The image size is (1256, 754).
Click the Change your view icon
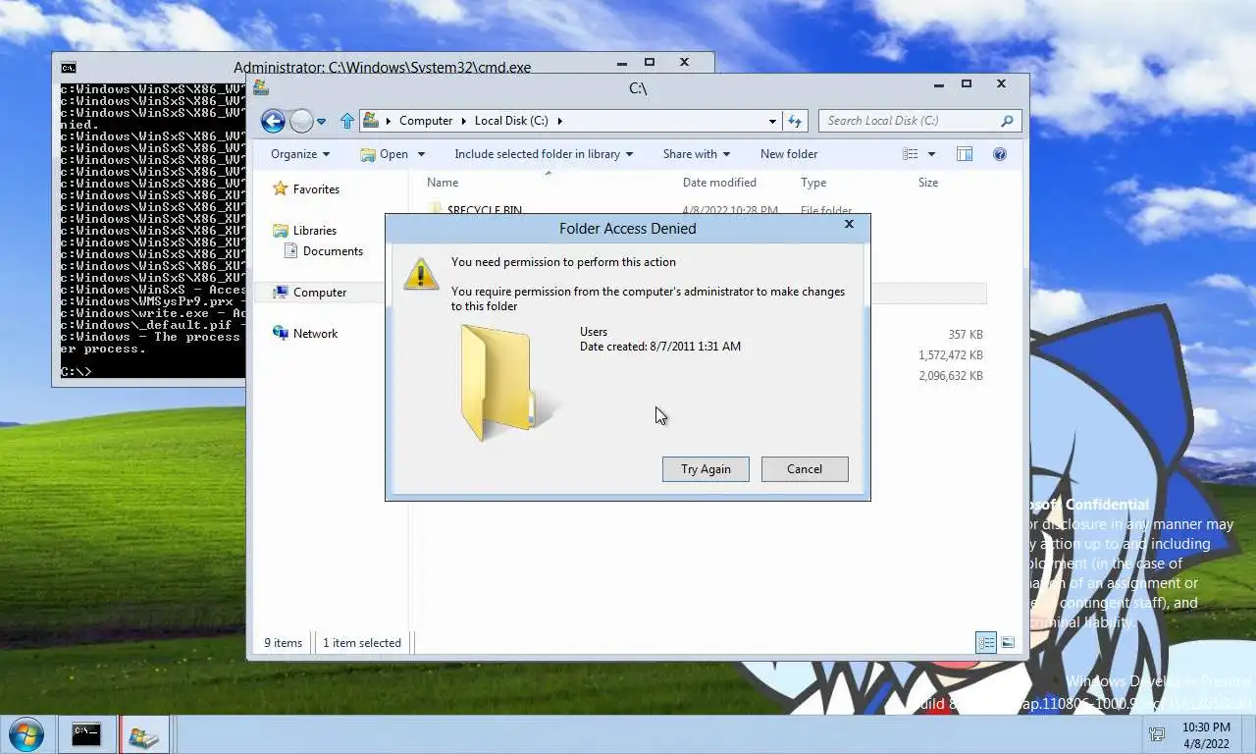coord(911,154)
